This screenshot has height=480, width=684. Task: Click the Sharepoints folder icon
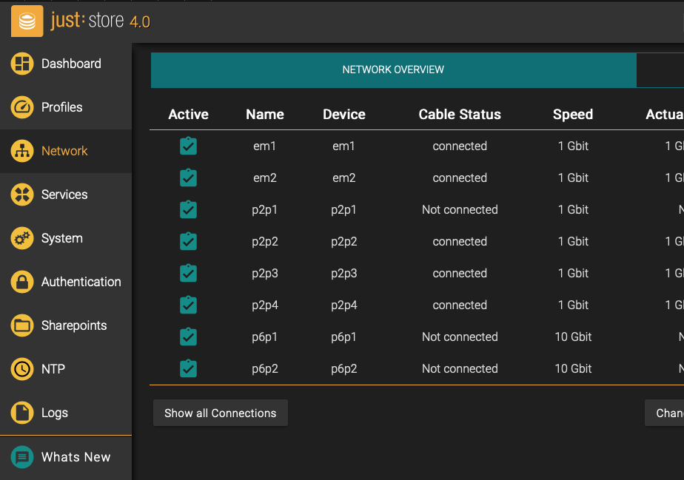(22, 325)
